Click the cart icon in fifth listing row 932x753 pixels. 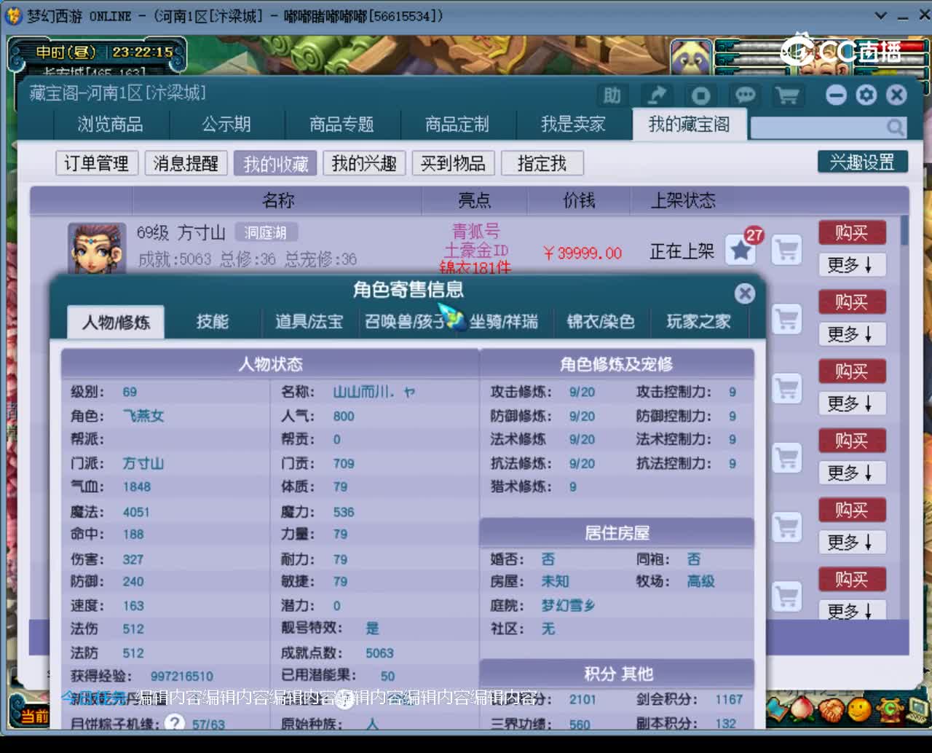[787, 527]
